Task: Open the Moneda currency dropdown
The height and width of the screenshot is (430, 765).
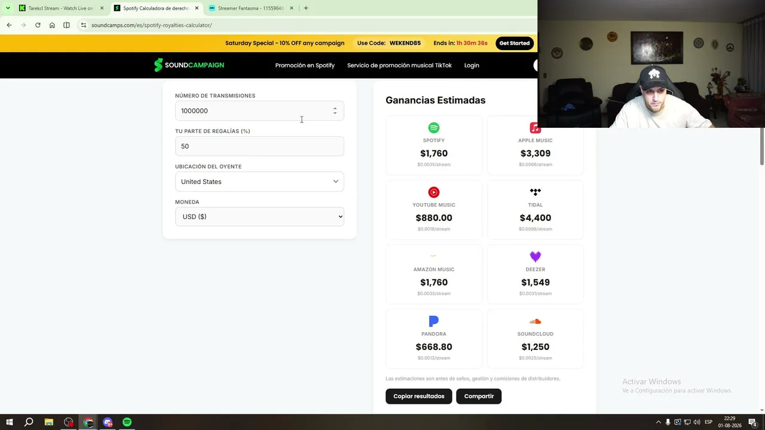Action: click(259, 217)
